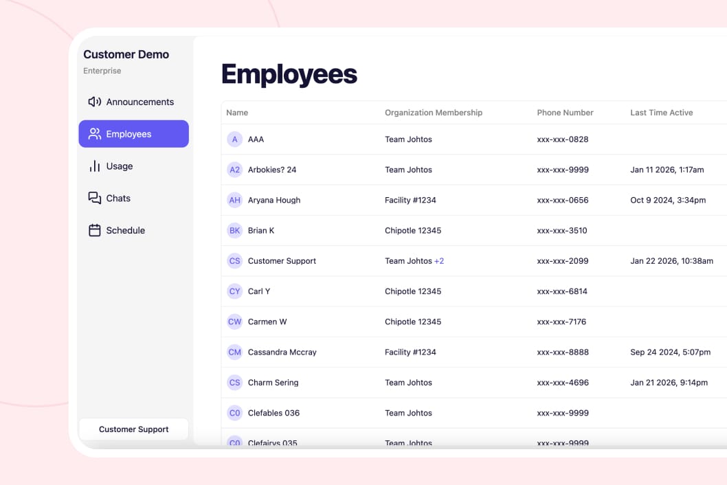Screen dimensions: 727x485
Task: Select employee name Carl Y
Action: pos(259,291)
